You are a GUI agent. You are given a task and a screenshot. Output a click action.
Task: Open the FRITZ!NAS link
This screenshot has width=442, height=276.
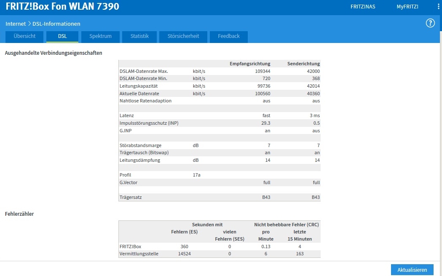[363, 6]
